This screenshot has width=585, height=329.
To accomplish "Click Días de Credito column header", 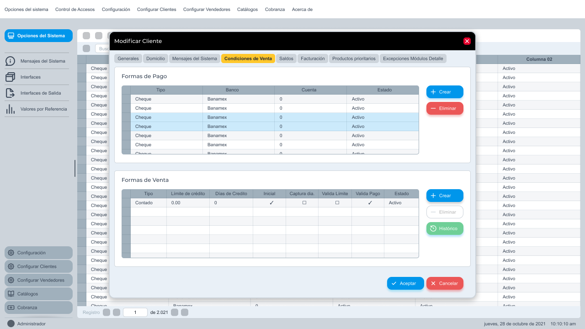I will (x=231, y=194).
